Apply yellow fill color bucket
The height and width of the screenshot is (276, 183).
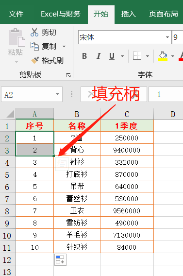pos(163,56)
